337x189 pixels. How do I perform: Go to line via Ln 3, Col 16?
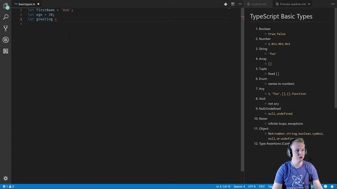click(x=223, y=186)
